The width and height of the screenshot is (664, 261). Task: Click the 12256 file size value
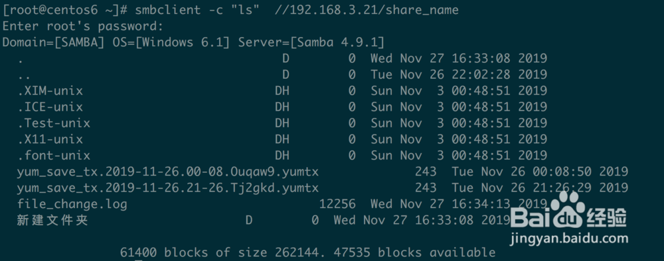[x=337, y=205]
